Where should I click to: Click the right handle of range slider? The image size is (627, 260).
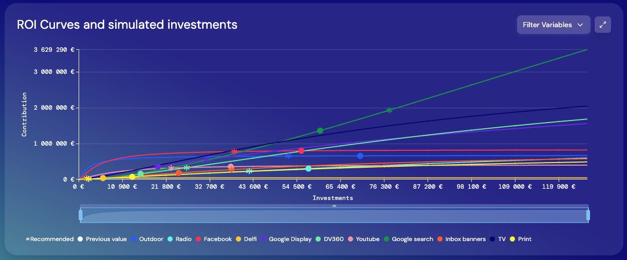pos(588,215)
